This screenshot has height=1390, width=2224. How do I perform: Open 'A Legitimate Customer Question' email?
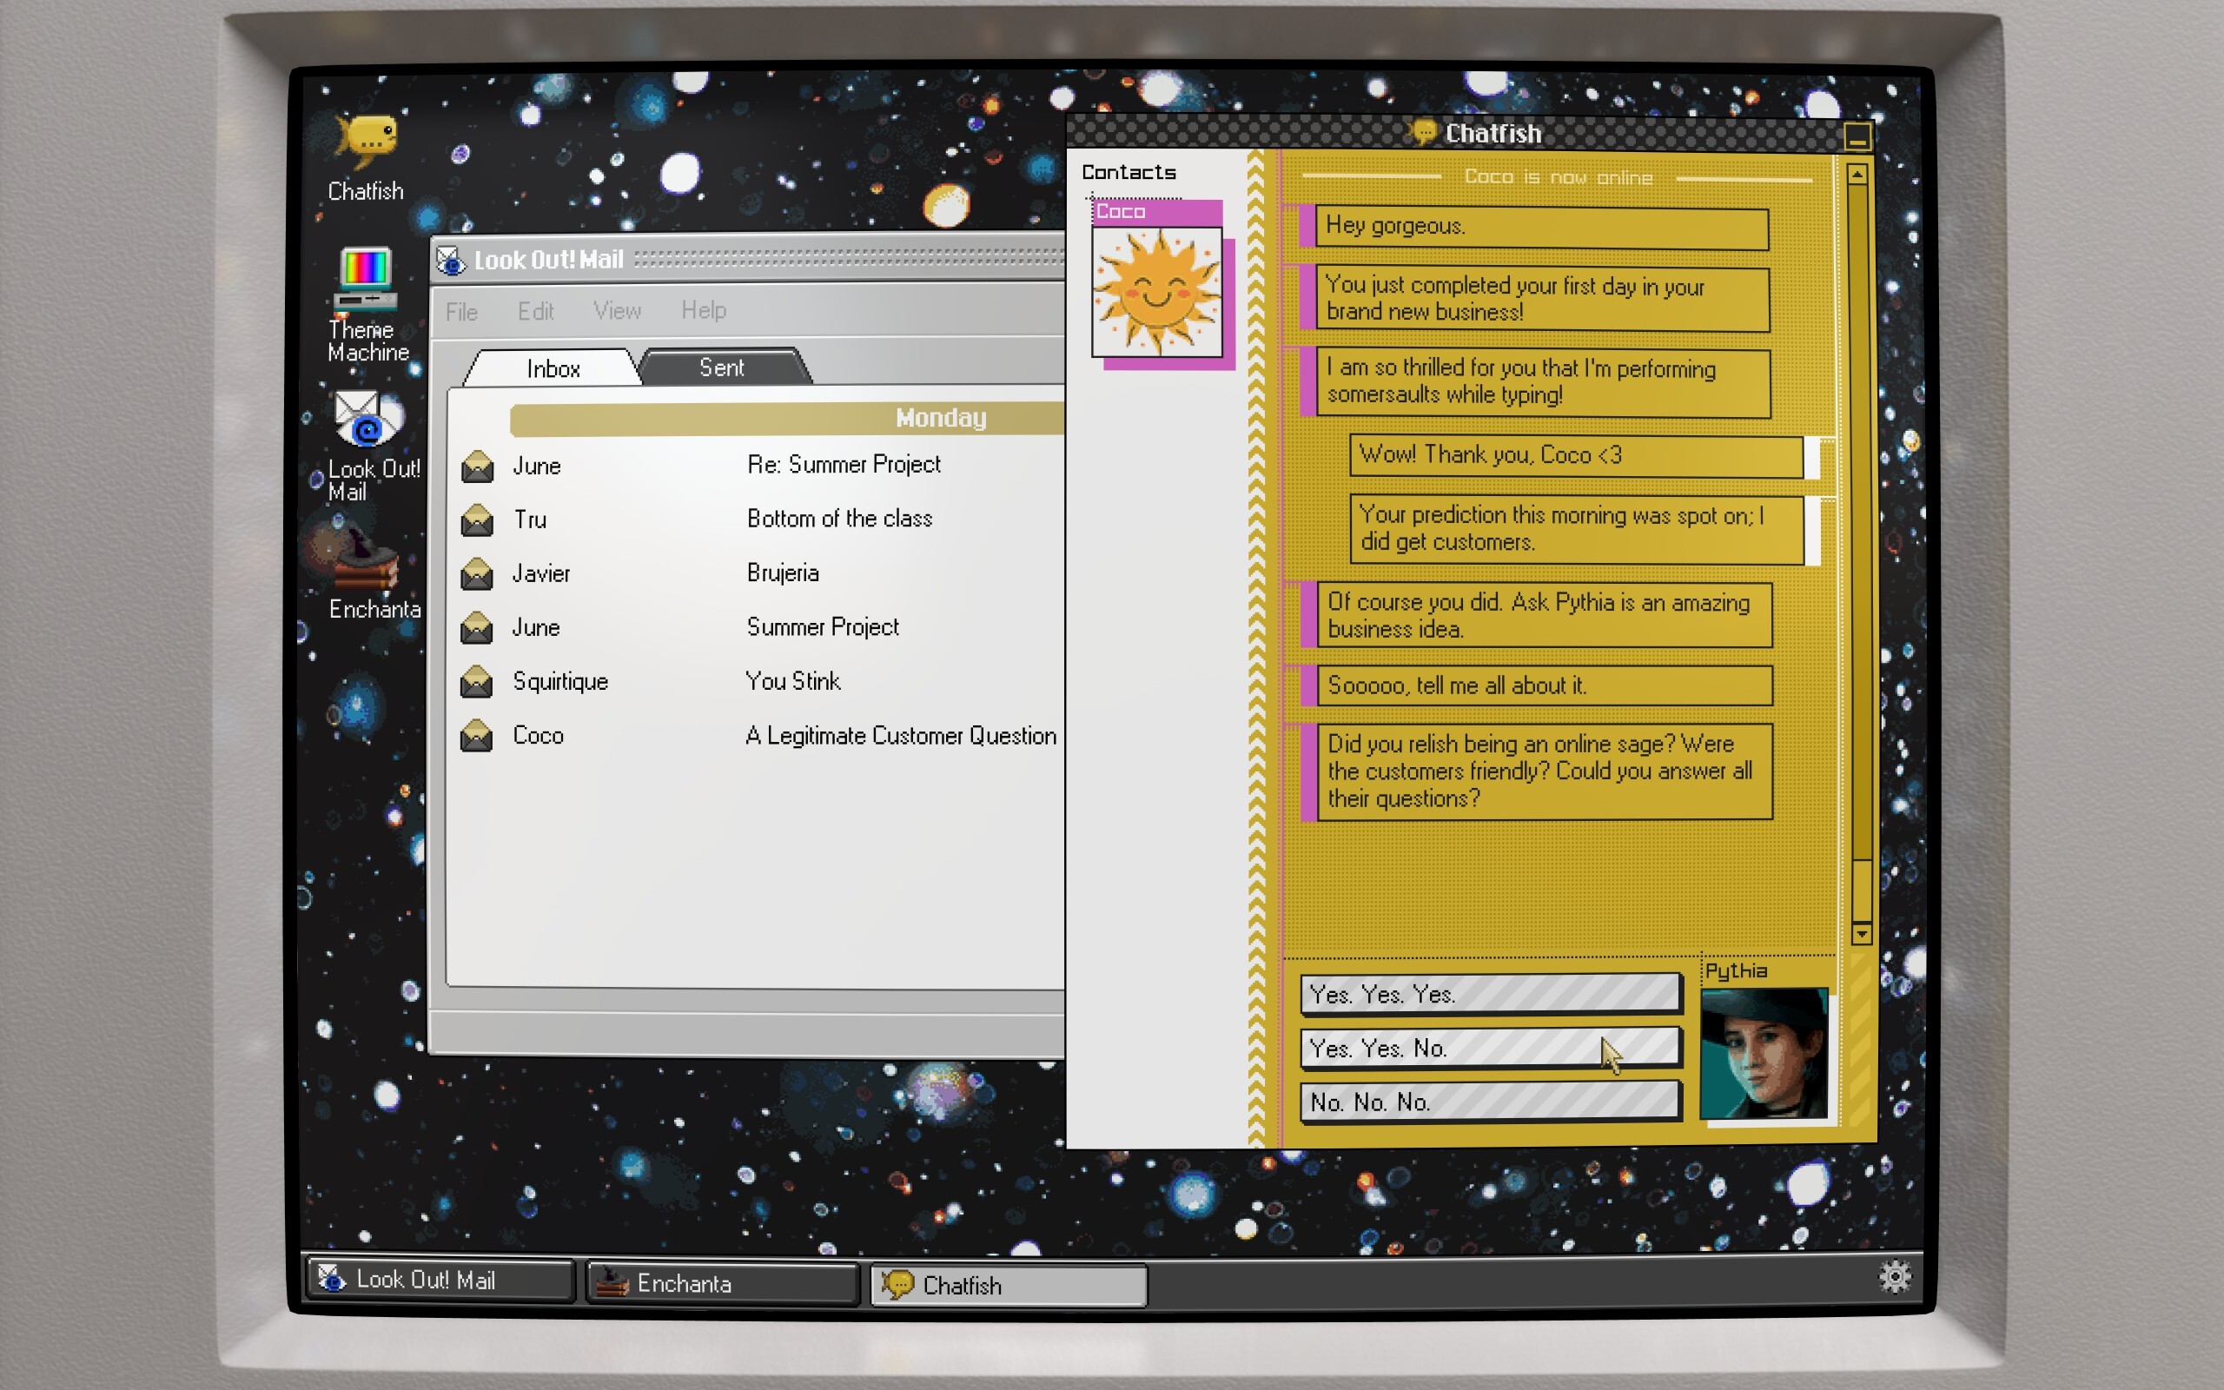(x=901, y=736)
